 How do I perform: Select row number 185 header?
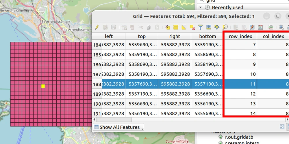pyautogui.click(x=97, y=54)
